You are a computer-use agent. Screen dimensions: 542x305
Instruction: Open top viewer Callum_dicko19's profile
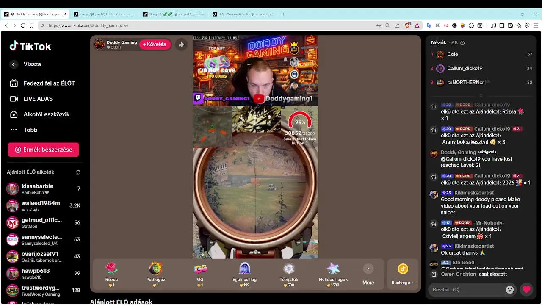(481, 68)
